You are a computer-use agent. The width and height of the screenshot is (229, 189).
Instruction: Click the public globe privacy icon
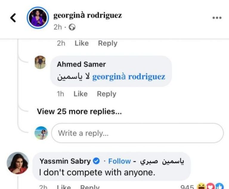(x=72, y=27)
